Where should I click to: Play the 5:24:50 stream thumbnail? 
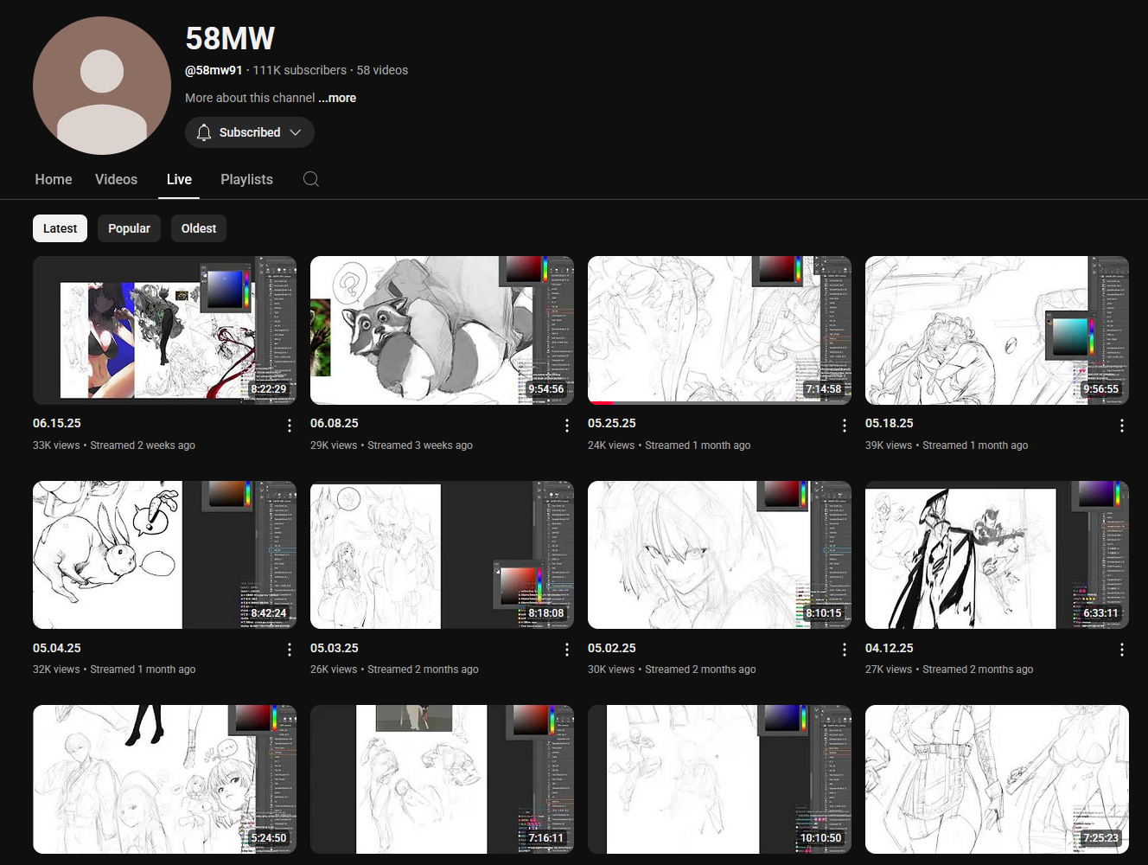click(x=164, y=779)
